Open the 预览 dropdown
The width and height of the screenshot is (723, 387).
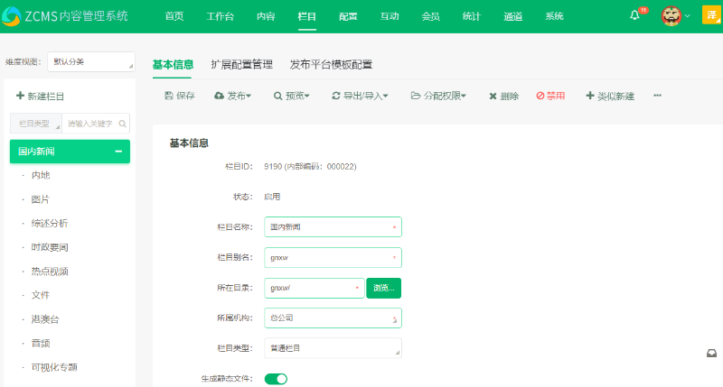click(291, 96)
